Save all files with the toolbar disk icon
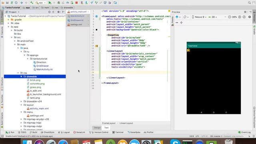The height and width of the screenshot is (144, 256). 7,3
